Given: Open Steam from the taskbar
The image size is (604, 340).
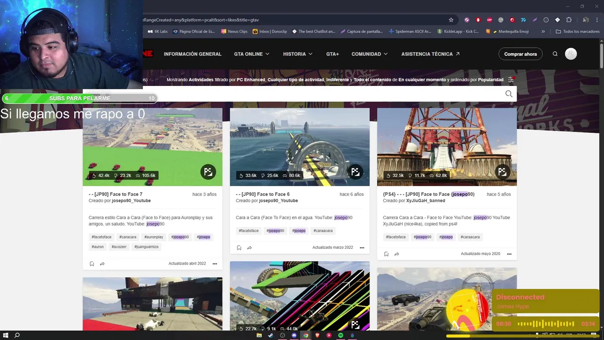Looking at the screenshot, I should pos(270,335).
